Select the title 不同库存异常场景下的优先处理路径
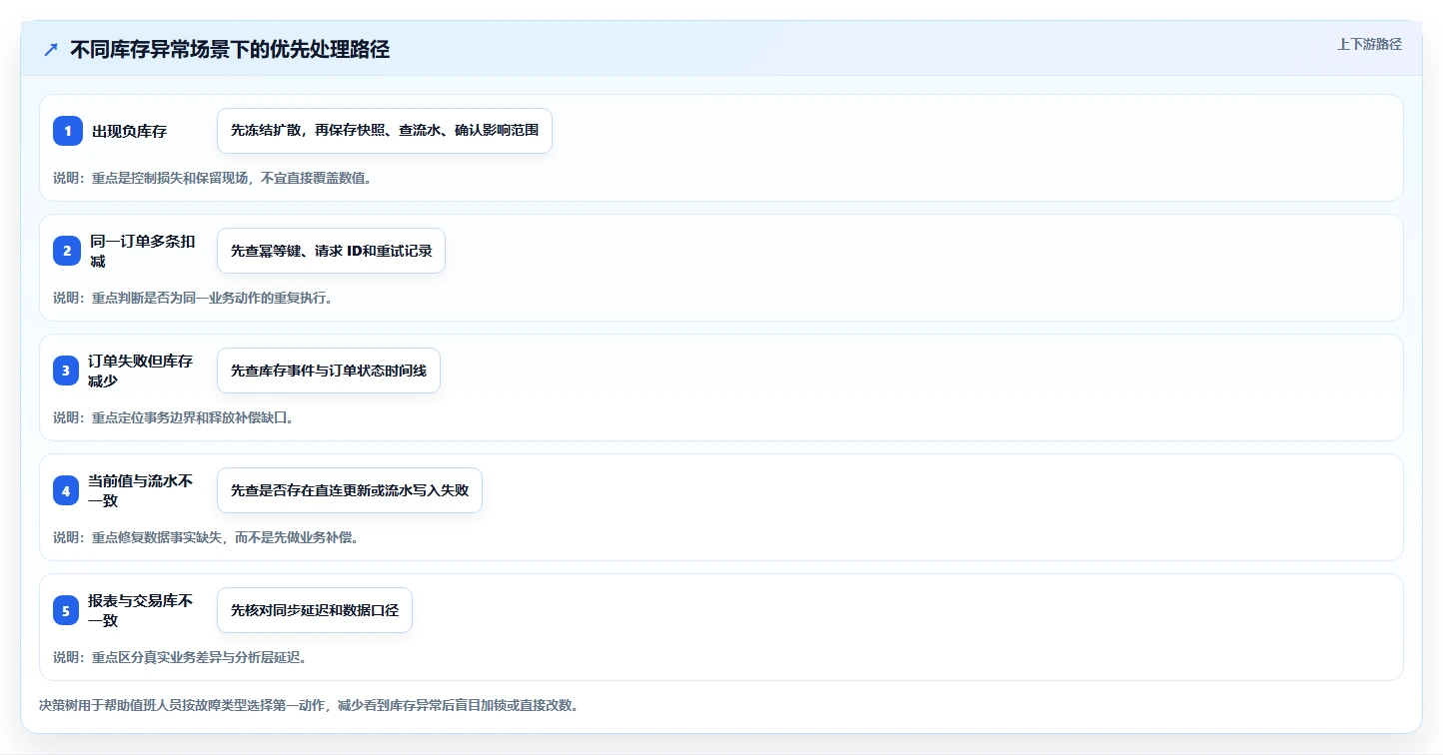This screenshot has height=755, width=1443. 230,50
